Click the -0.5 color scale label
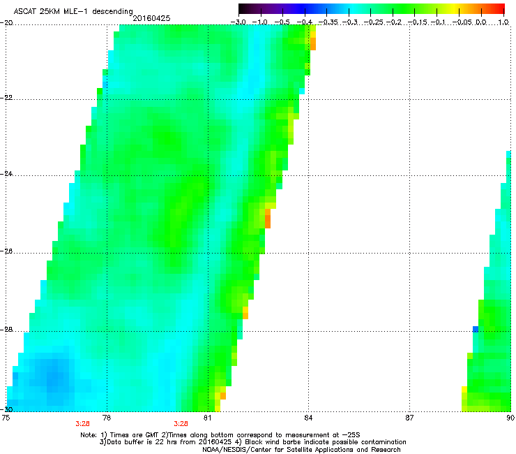This screenshot has width=516, height=454. 282,22
